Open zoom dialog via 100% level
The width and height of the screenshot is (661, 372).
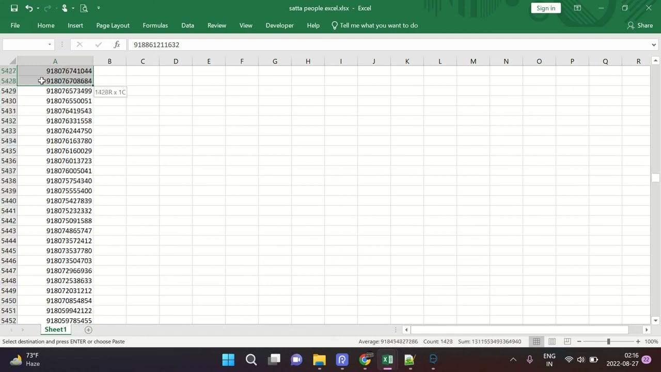tap(651, 342)
